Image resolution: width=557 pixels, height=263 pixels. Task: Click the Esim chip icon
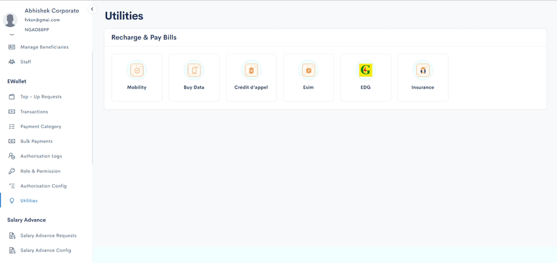tap(308, 70)
